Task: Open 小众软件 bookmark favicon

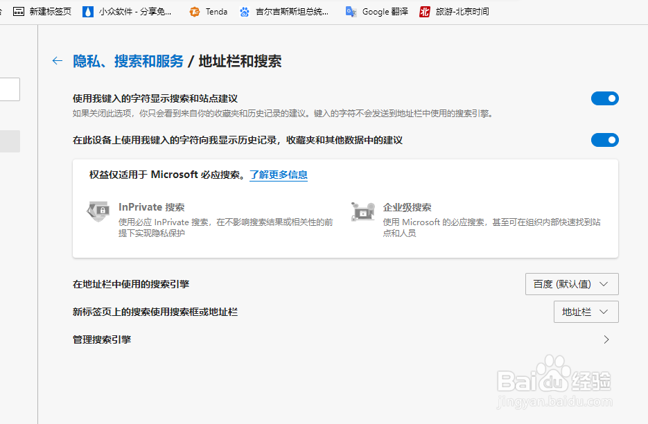Action: pyautogui.click(x=87, y=12)
